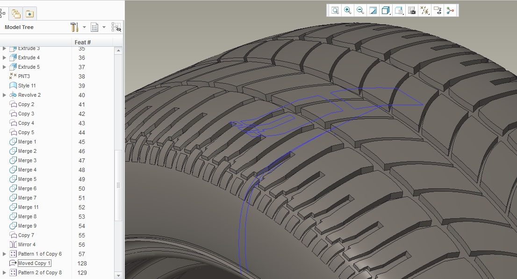Select the Merge 5 feature
The image size is (517, 279).
(28, 179)
